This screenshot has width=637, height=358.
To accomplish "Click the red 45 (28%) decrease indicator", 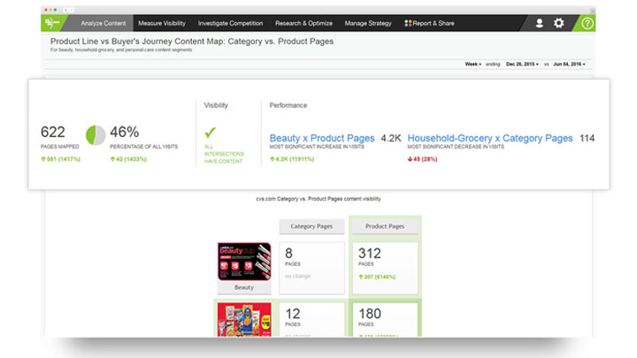I will tap(422, 159).
